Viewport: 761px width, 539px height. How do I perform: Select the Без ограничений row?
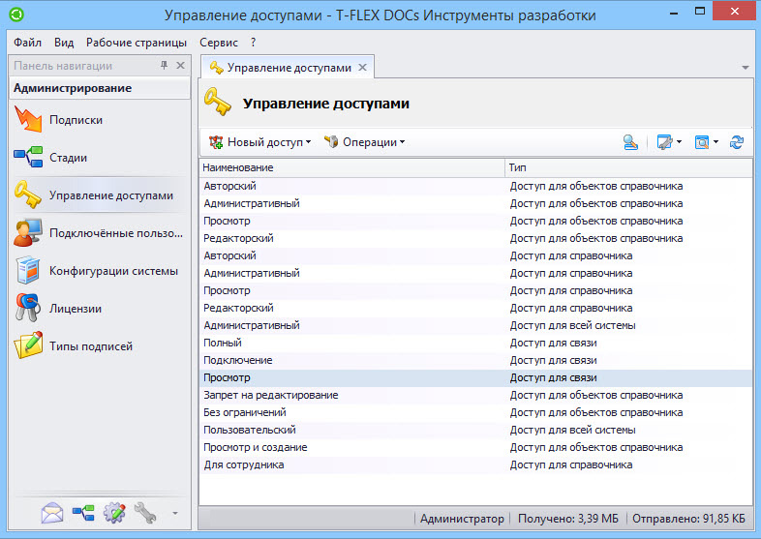click(x=475, y=412)
